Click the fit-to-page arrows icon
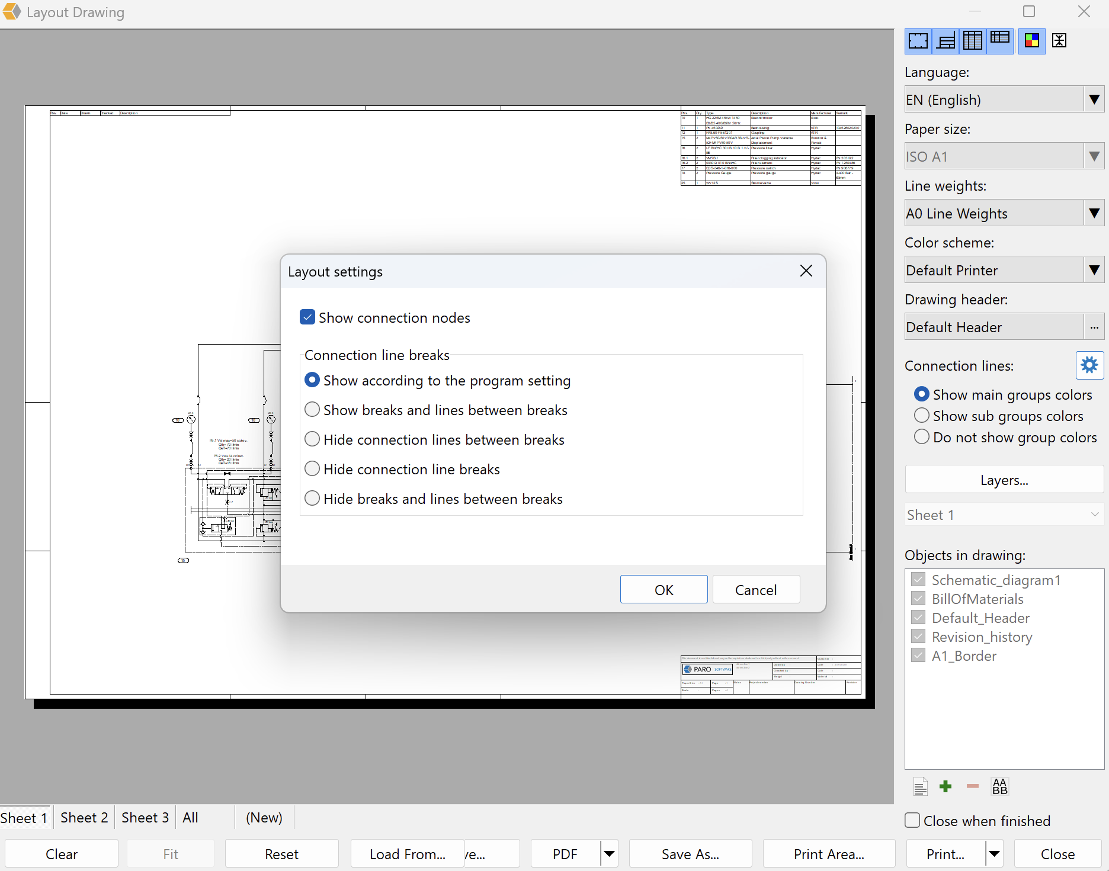Viewport: 1109px width, 871px height. click(x=1059, y=41)
